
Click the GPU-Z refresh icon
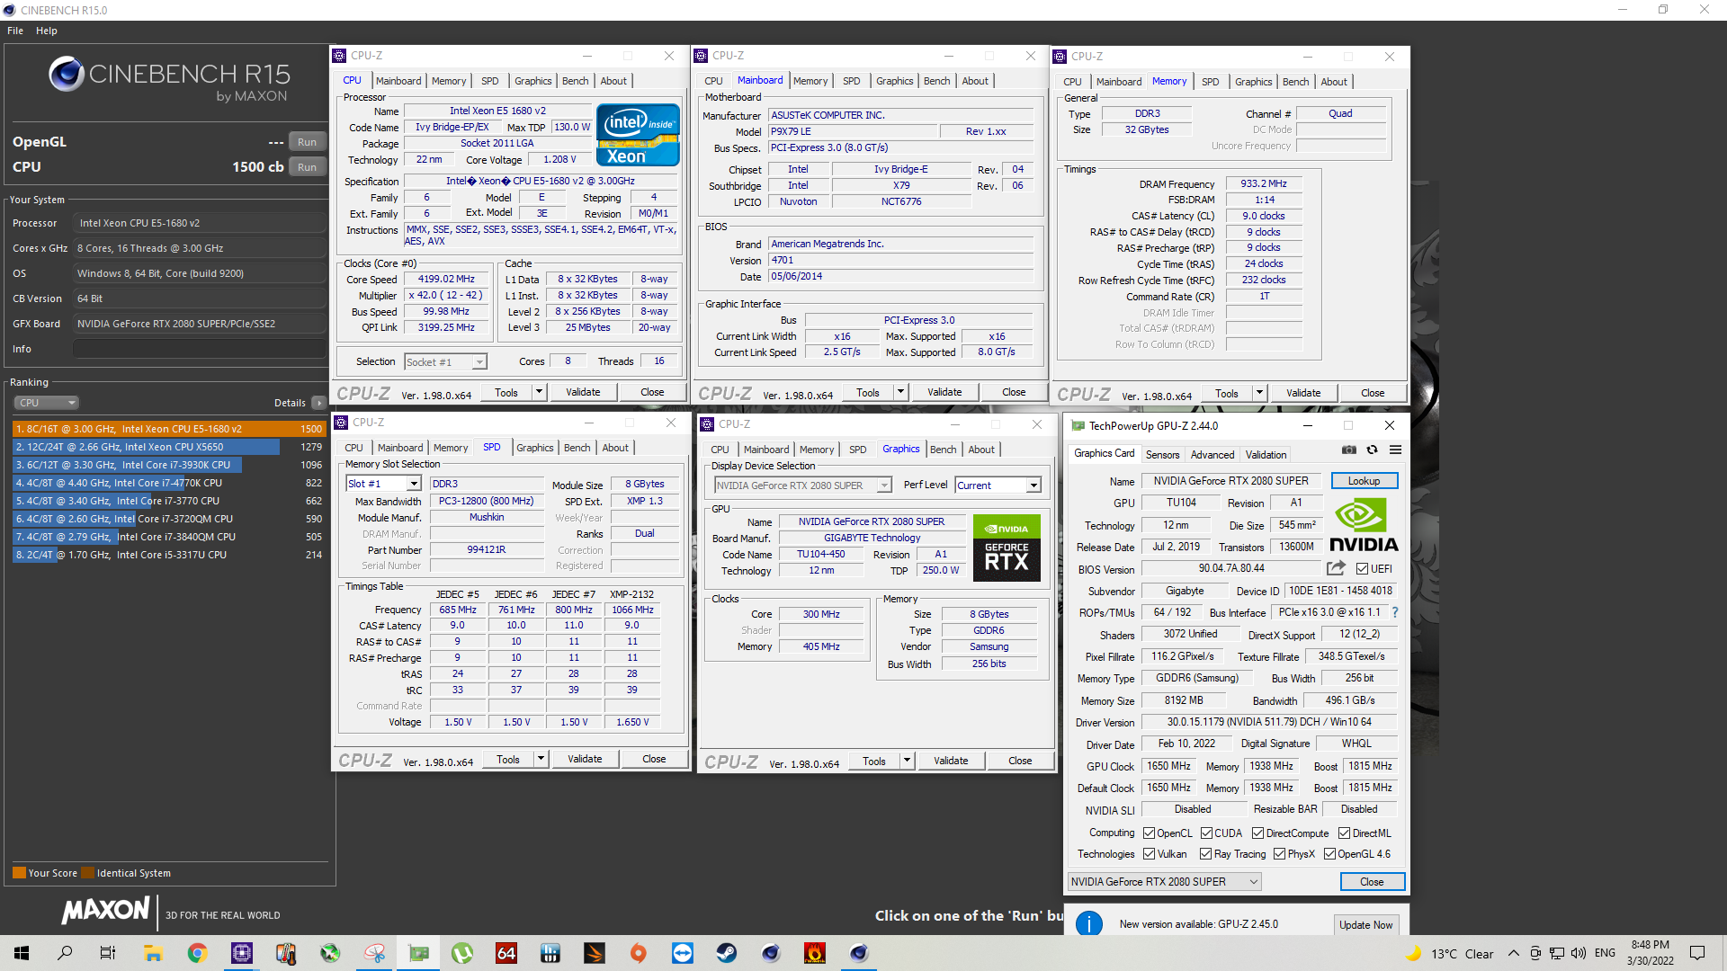(1372, 450)
